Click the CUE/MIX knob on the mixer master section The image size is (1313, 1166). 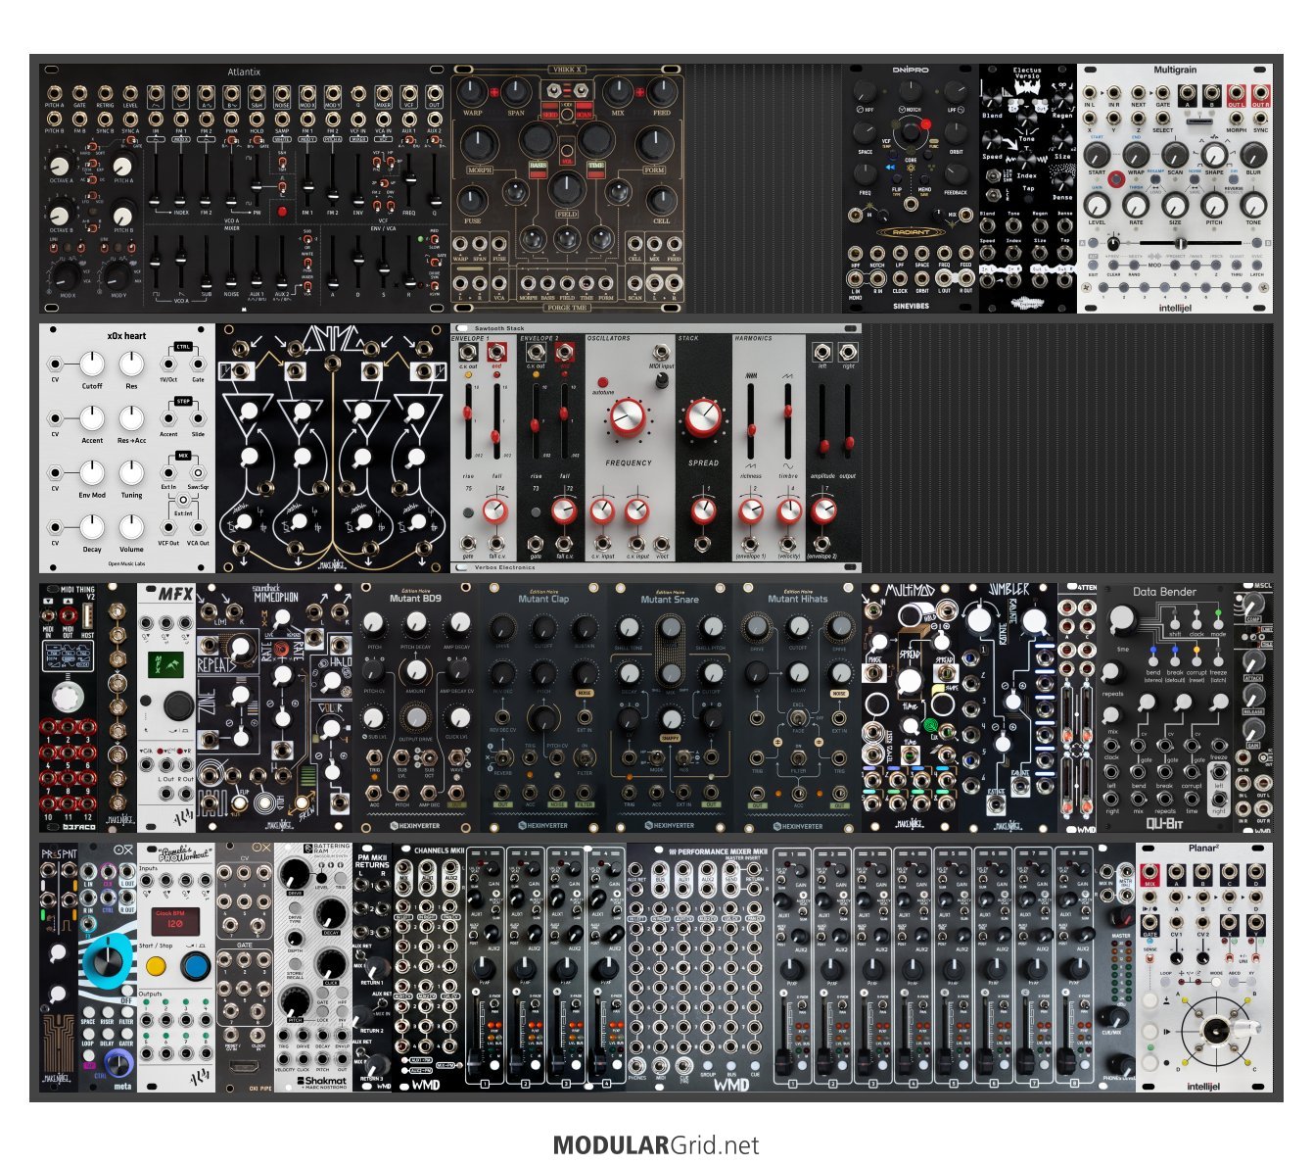(1111, 1015)
